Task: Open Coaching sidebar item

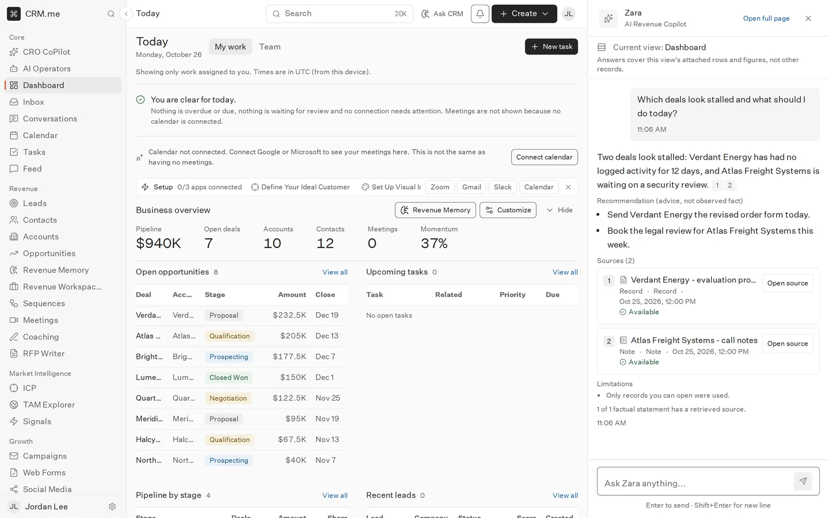Action: (x=63, y=337)
